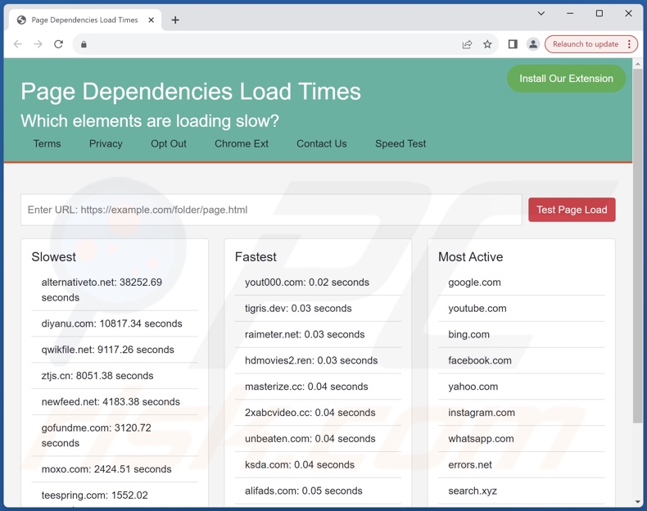Open the tab search dropdown chevron
Screen dimensions: 647x511
pos(541,13)
